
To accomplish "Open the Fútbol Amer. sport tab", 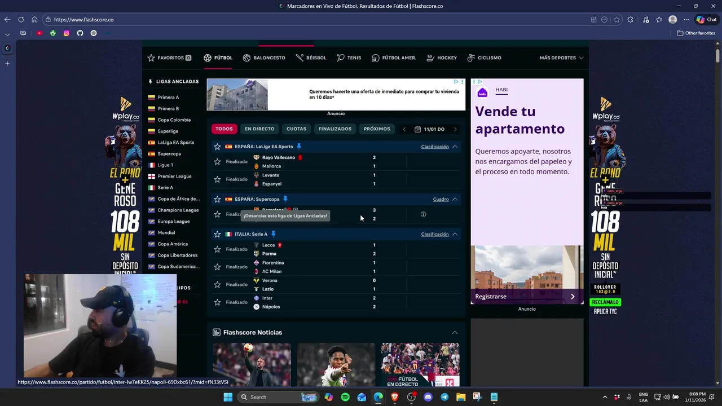I will [x=394, y=58].
